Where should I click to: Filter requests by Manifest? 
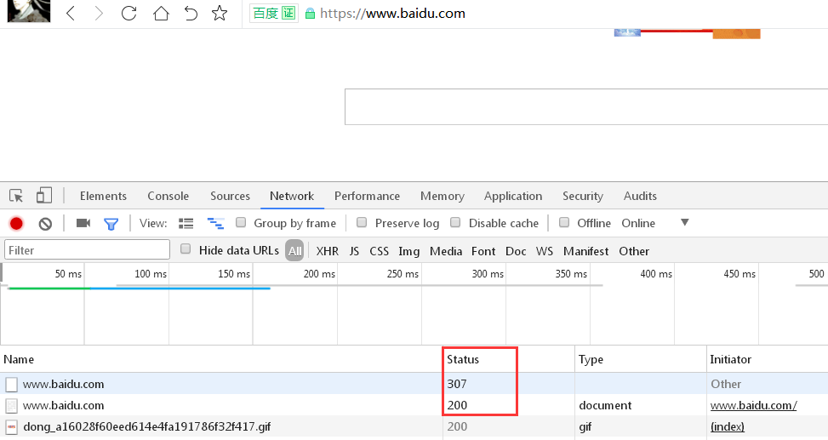[585, 251]
